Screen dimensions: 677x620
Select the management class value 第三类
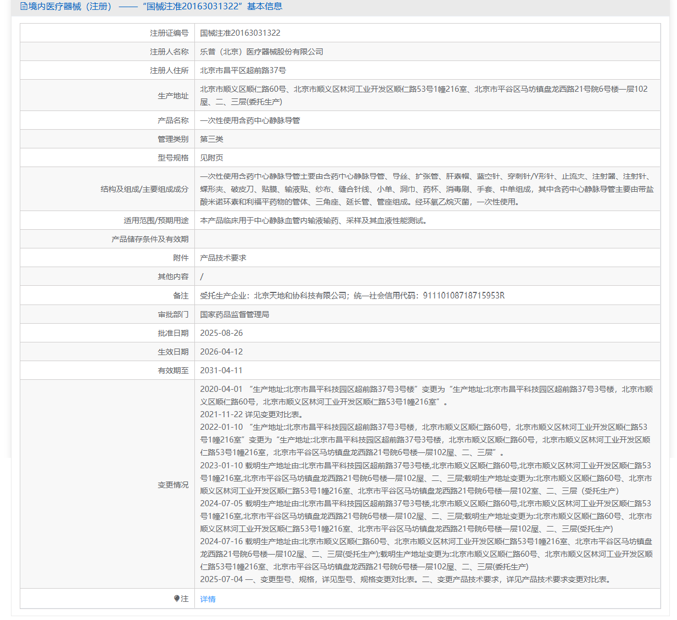tap(211, 139)
